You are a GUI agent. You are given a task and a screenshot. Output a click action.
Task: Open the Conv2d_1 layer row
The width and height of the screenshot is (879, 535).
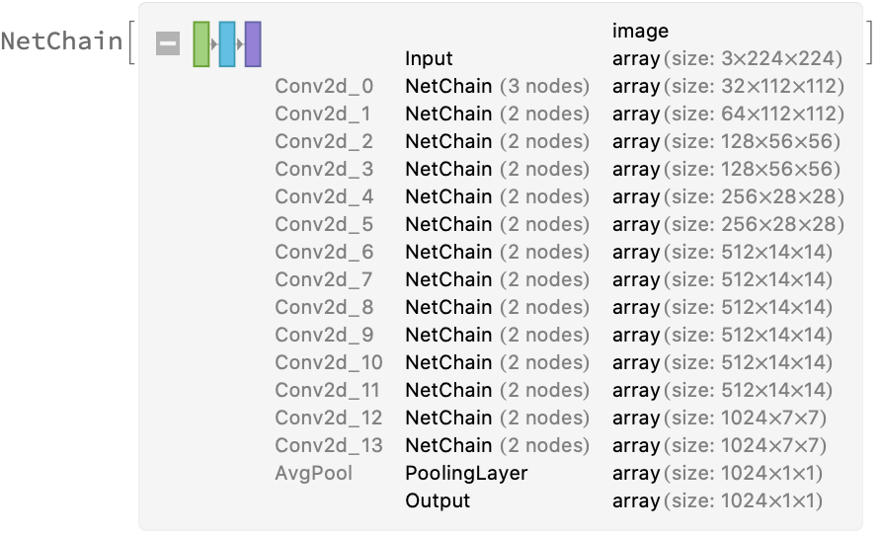[324, 115]
